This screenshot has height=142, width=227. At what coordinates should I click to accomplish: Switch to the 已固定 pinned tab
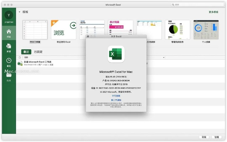click(x=38, y=52)
